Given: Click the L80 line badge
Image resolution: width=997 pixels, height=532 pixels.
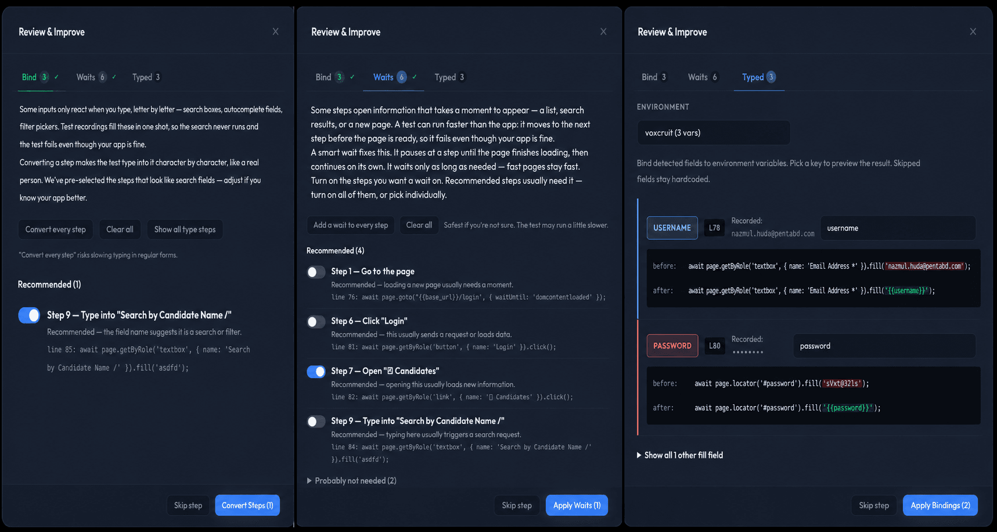Looking at the screenshot, I should 714,346.
